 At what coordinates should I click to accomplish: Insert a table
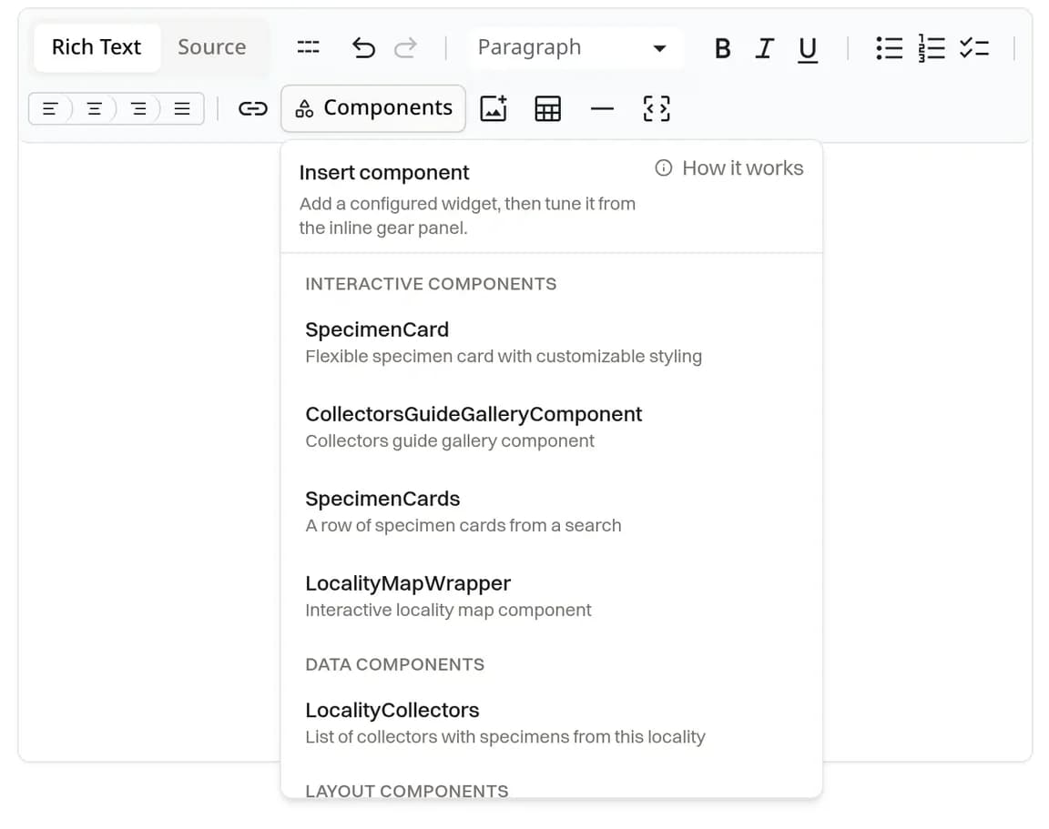coord(548,108)
